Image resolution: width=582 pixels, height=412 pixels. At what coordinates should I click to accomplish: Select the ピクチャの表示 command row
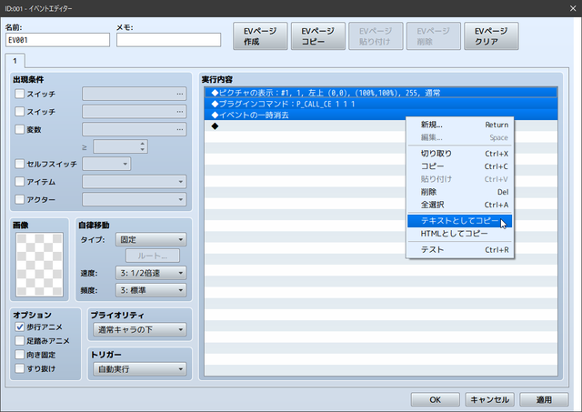click(381, 93)
